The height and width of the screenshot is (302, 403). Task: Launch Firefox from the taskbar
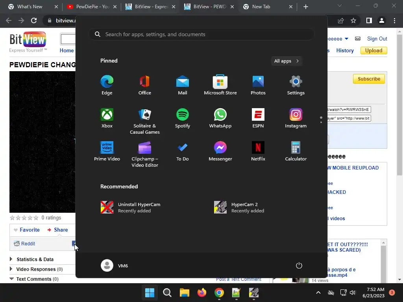pyautogui.click(x=202, y=293)
